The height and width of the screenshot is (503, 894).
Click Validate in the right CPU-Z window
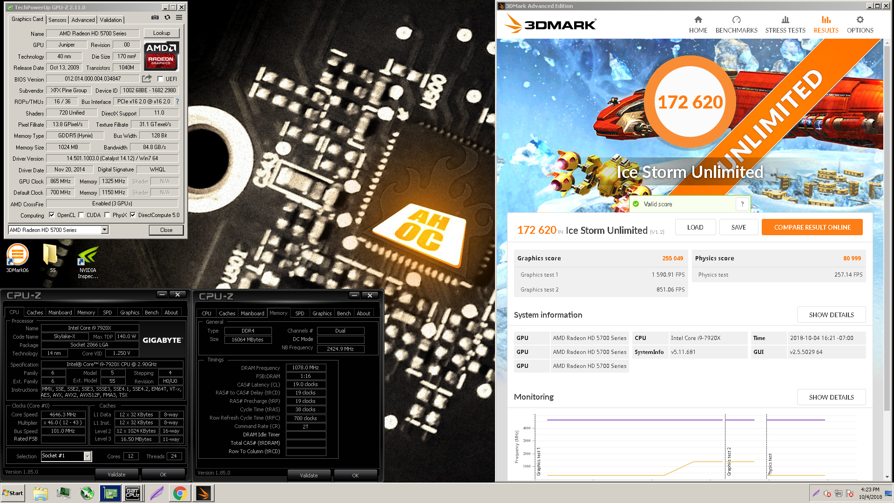309,476
